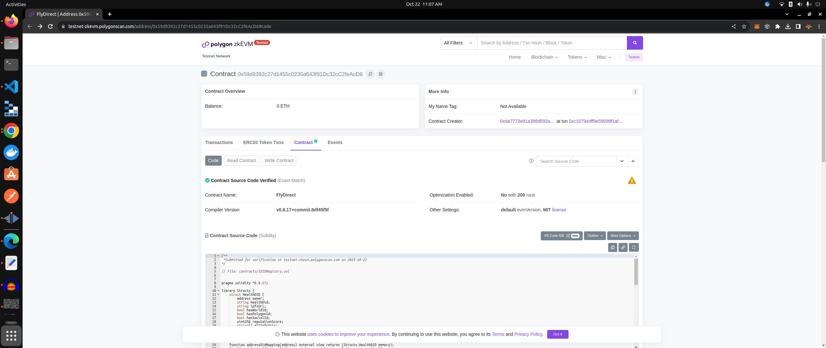The image size is (826, 348).
Task: Select the Code sub-tab
Action: click(213, 160)
